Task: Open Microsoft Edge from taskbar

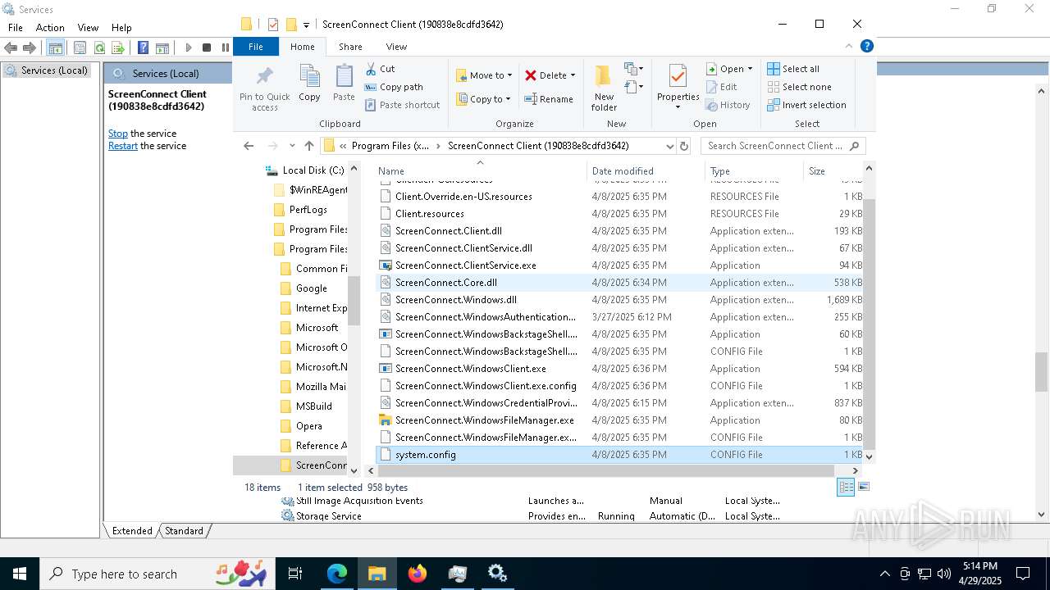Action: click(x=337, y=574)
